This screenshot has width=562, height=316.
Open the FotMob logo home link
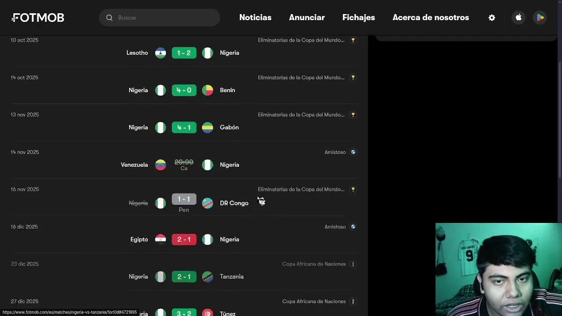(38, 18)
